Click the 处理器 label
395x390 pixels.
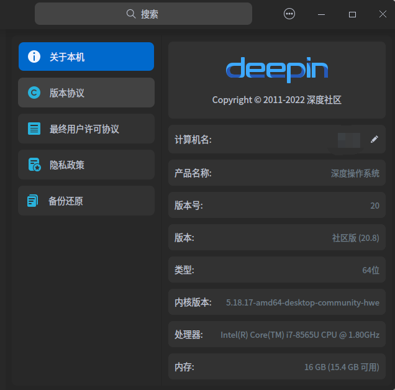pos(189,335)
